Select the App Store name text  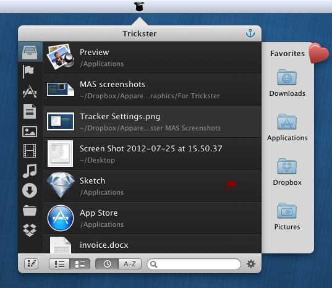point(98,213)
